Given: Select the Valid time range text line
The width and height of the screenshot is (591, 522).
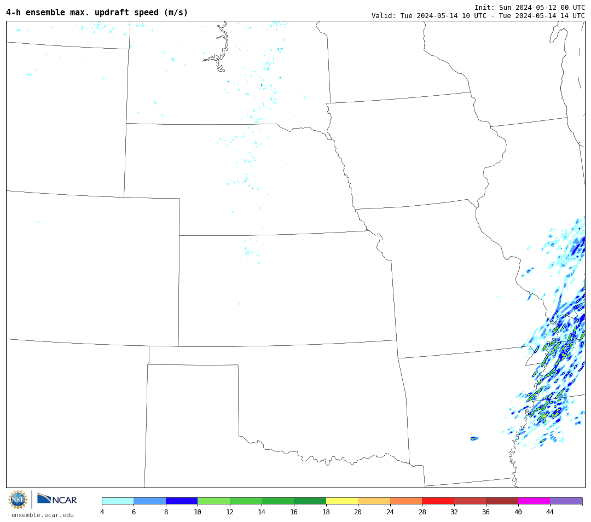Looking at the screenshot, I should coord(478,15).
